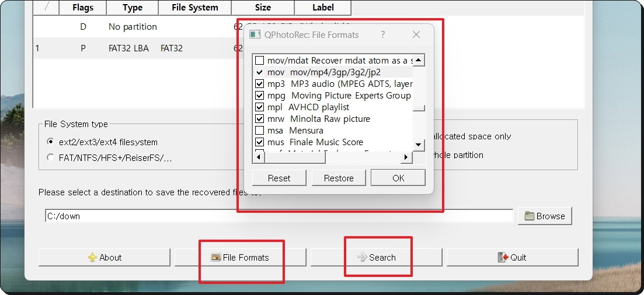Click the File System column header
The width and height of the screenshot is (644, 295).
coord(194,8)
